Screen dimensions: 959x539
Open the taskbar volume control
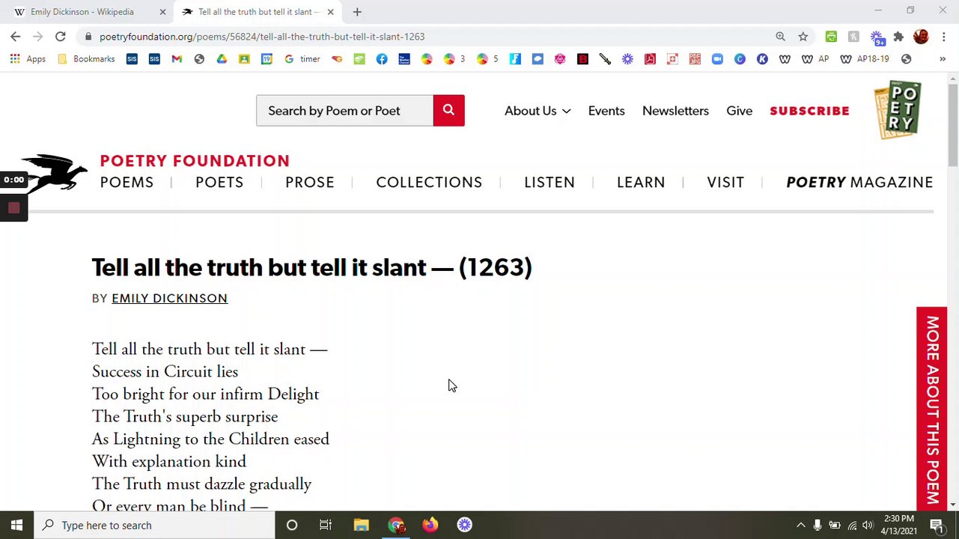[x=868, y=526]
